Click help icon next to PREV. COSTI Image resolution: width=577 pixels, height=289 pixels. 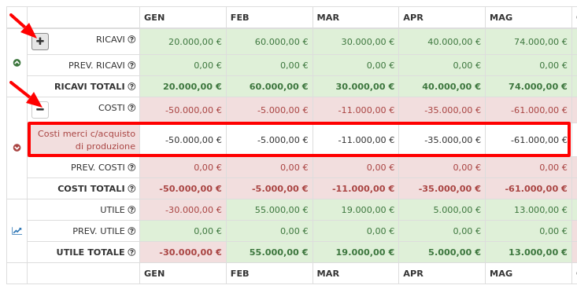[131, 167]
